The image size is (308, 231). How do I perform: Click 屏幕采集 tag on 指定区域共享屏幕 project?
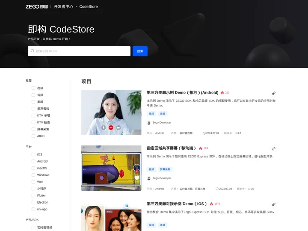(x=165, y=169)
